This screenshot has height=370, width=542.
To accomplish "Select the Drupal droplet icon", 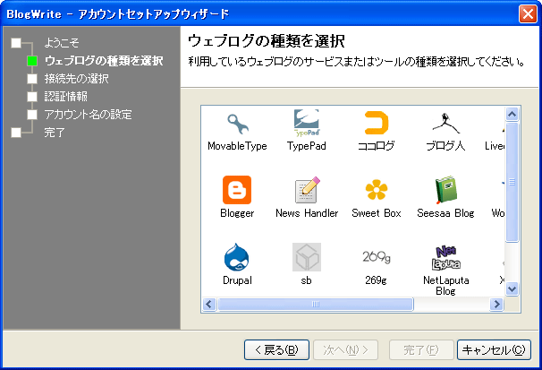I will [x=237, y=257].
